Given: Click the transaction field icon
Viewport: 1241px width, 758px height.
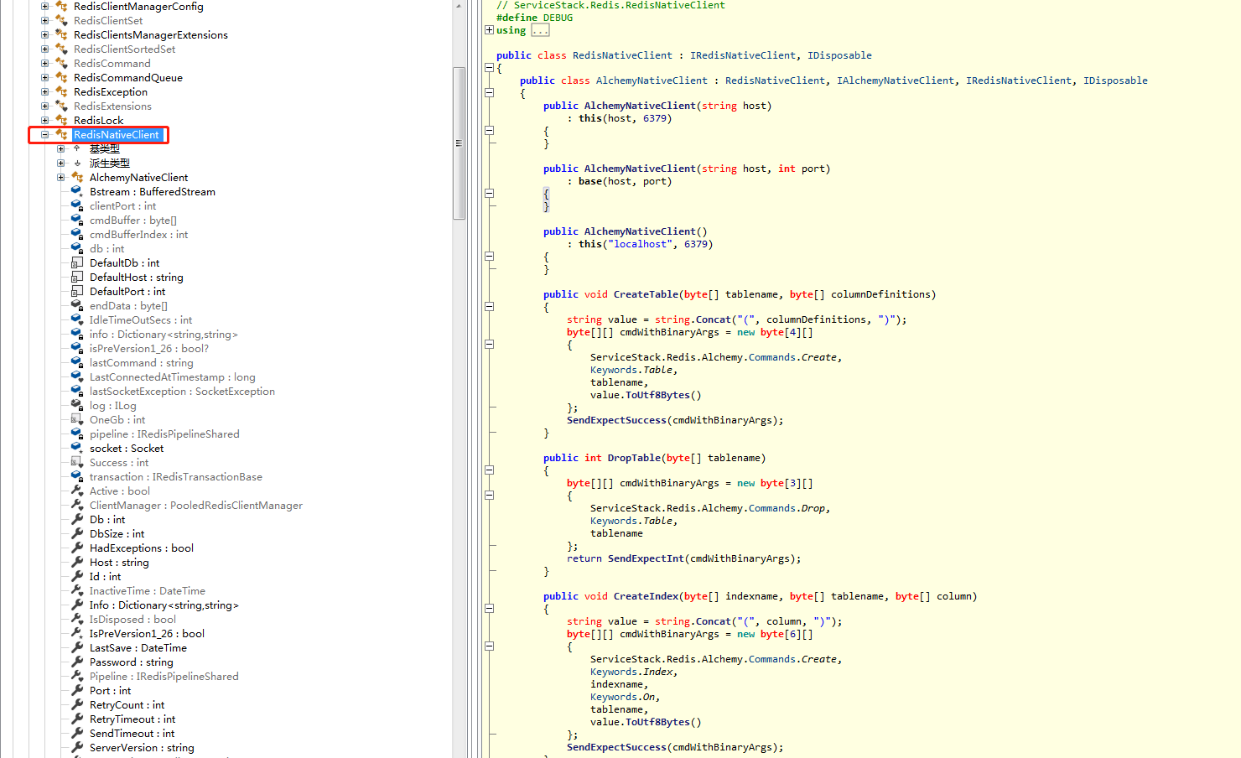Looking at the screenshot, I should pos(77,476).
